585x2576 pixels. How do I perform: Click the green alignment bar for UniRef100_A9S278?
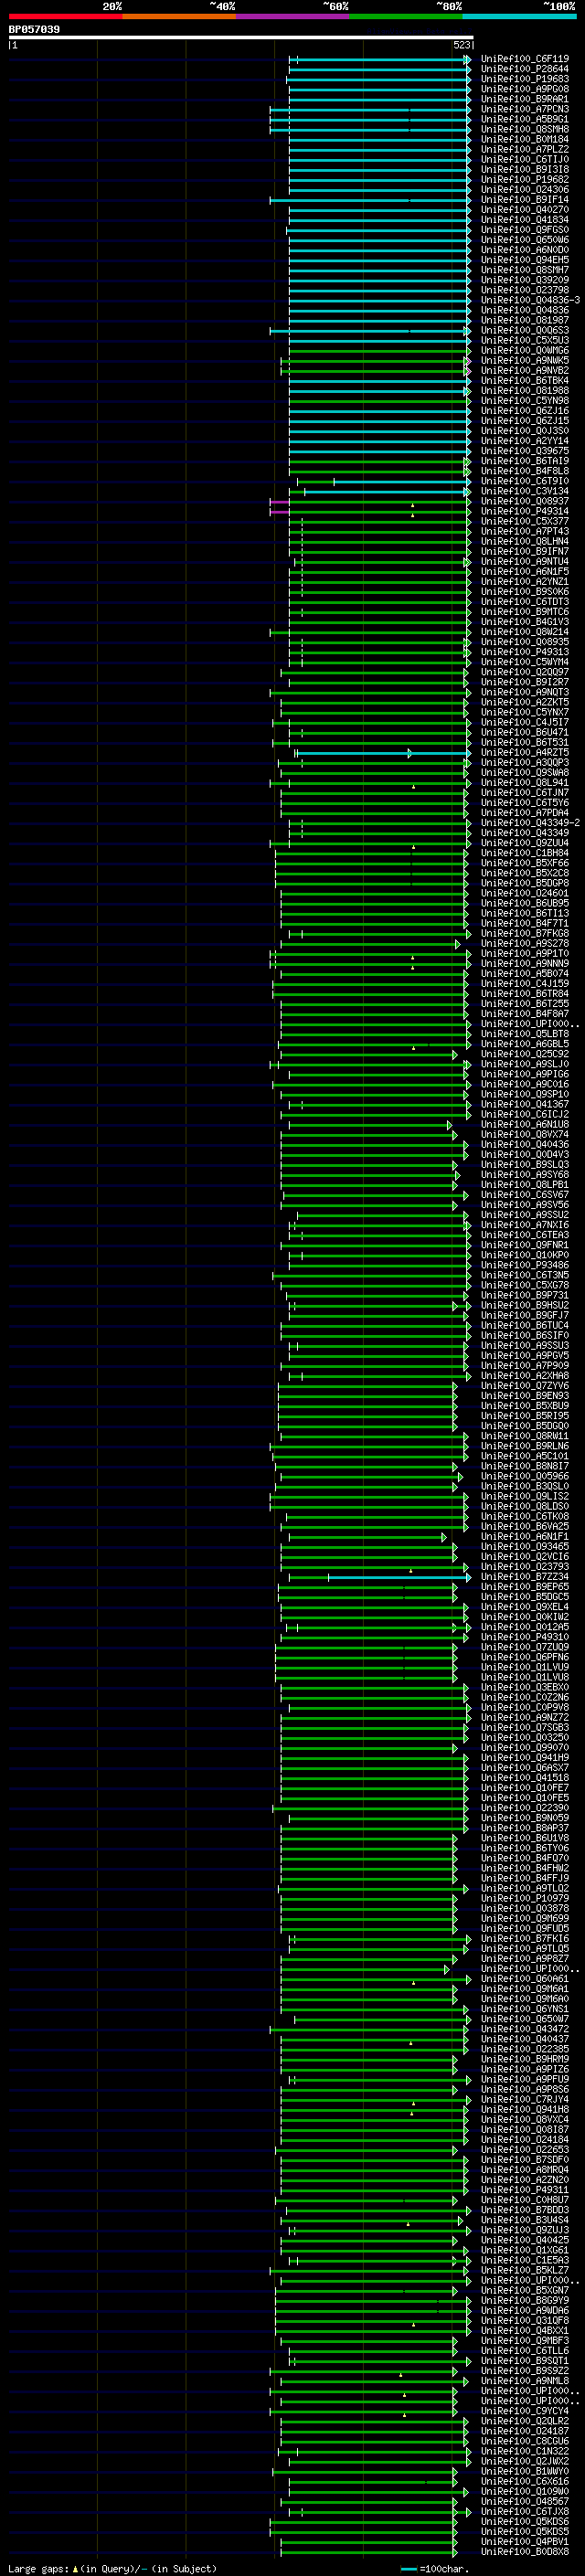[x=370, y=944]
